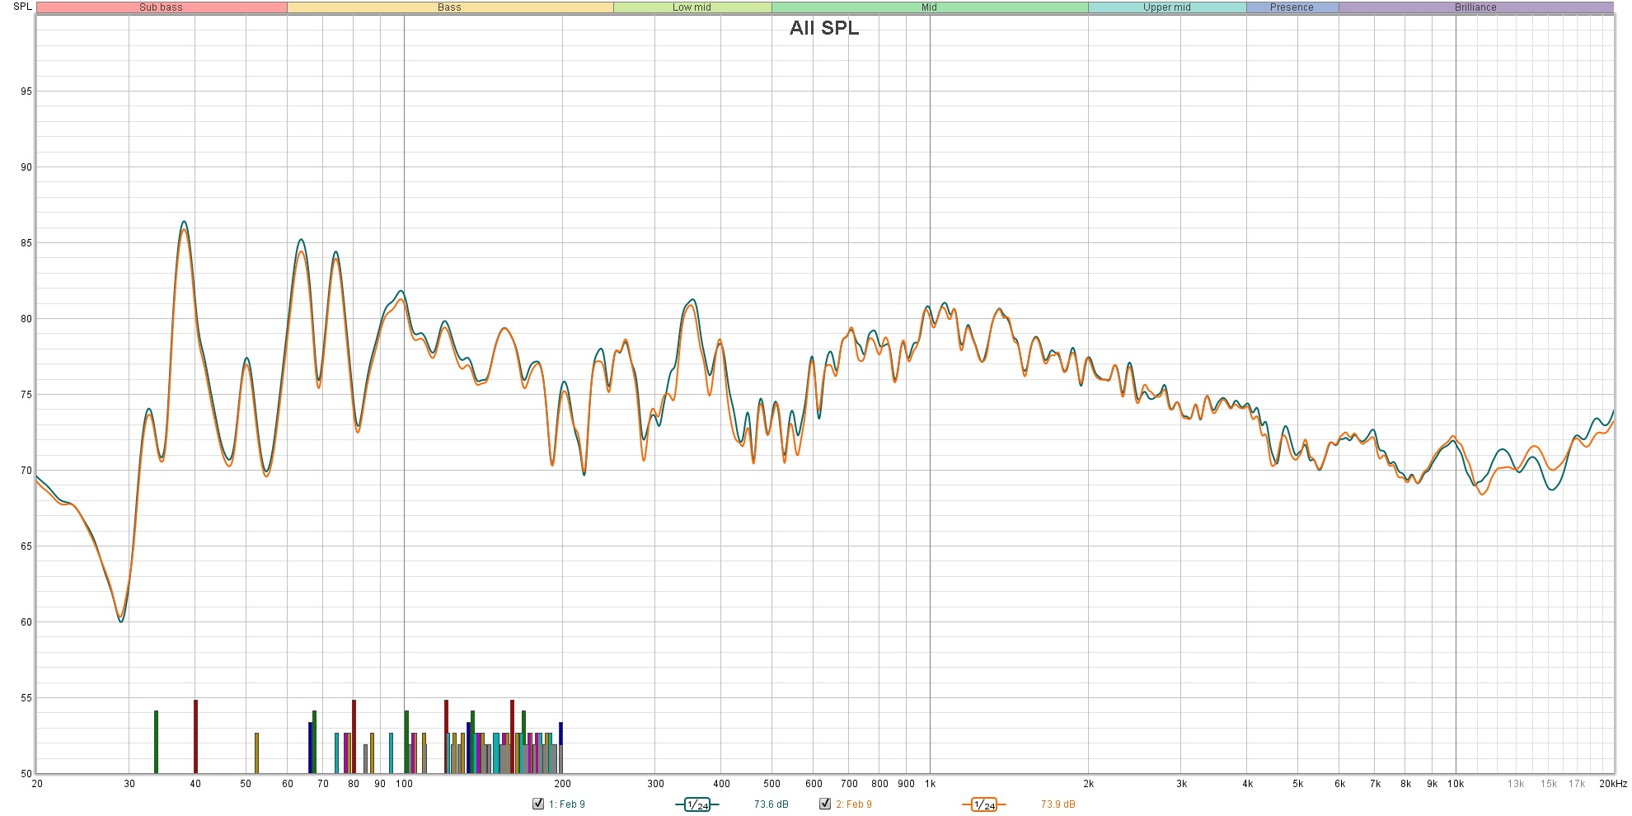Click the 73.6 dB trace value
This screenshot has width=1632, height=816.
point(771,804)
